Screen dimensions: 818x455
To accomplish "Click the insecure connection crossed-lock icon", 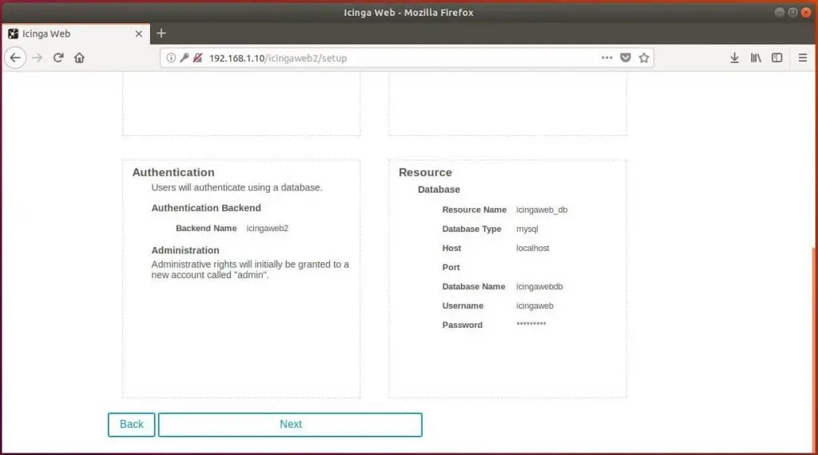I will pos(197,58).
